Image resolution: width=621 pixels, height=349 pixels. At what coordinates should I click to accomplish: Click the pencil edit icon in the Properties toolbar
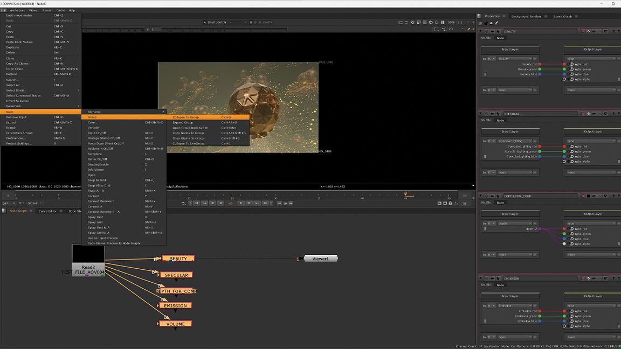pyautogui.click(x=496, y=23)
